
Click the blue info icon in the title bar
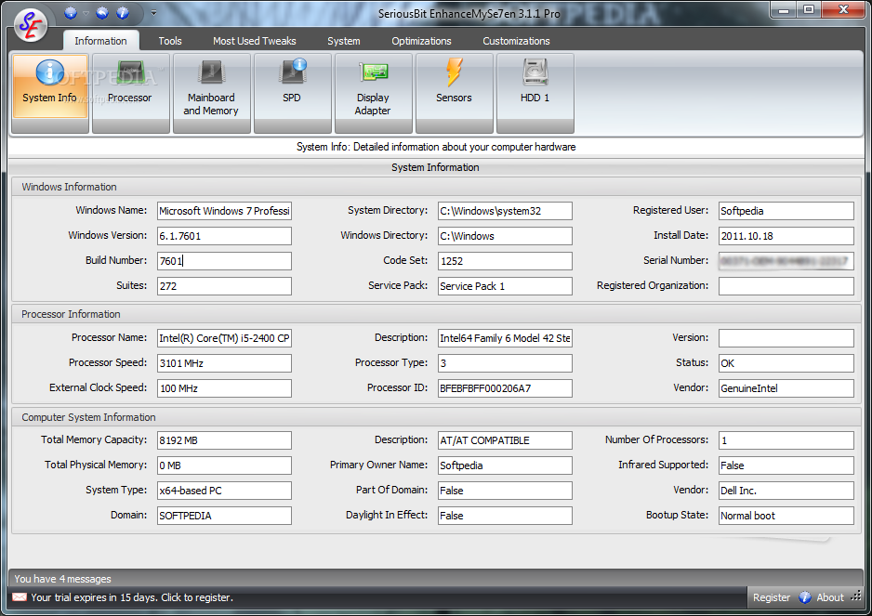[123, 13]
